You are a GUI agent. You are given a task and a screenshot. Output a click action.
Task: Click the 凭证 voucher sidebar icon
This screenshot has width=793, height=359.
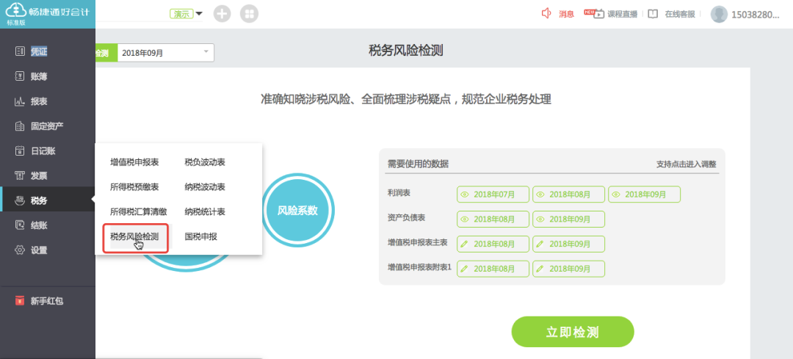(20, 51)
